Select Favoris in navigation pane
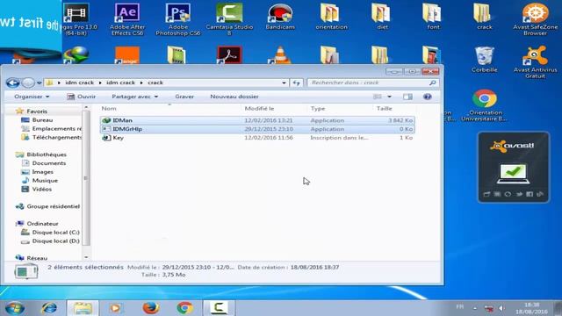Screen dimensions: 562x316 (37, 111)
